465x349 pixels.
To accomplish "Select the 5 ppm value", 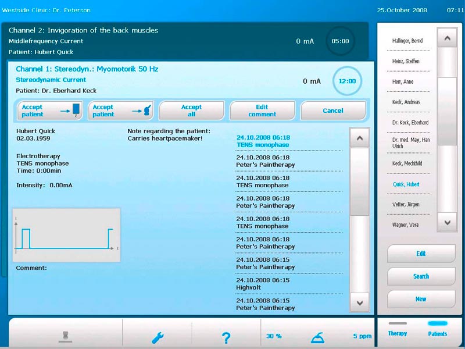I will point(362,336).
